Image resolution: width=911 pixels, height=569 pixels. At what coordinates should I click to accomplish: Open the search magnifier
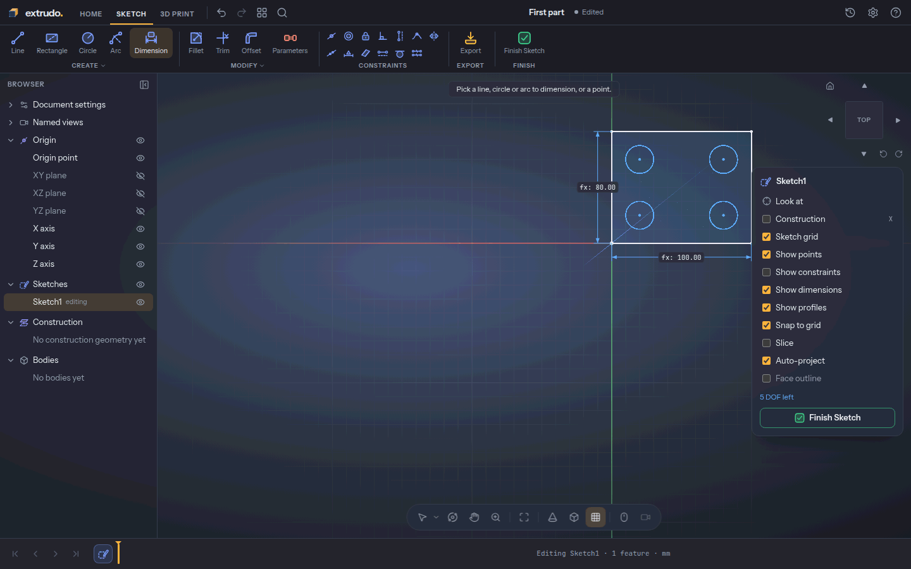[x=282, y=13]
